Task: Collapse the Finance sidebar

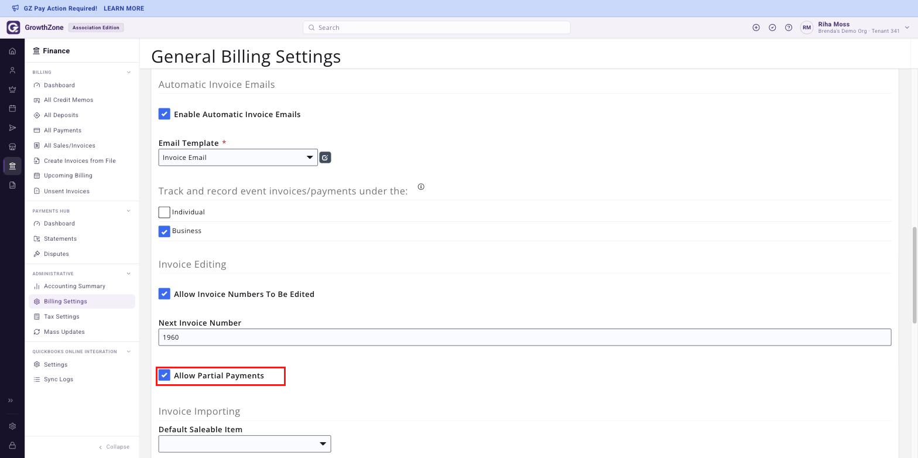Action: click(114, 447)
